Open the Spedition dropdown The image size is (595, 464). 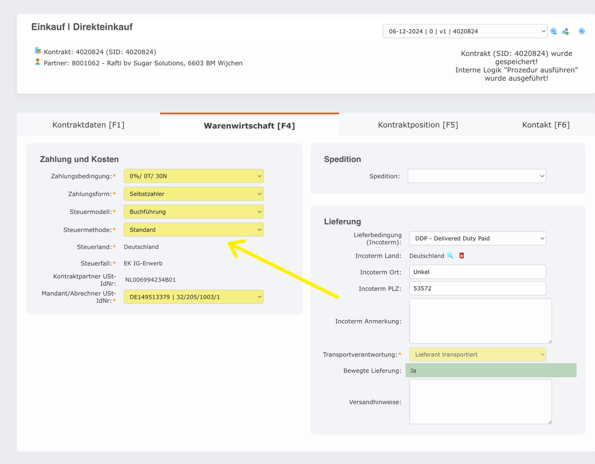point(477,176)
